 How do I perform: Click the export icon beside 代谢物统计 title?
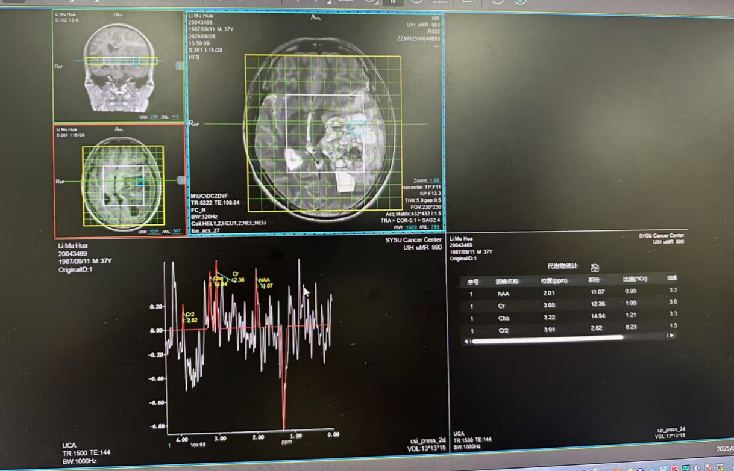(x=595, y=268)
